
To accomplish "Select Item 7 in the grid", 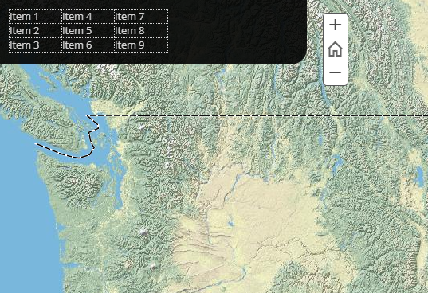I will point(141,17).
